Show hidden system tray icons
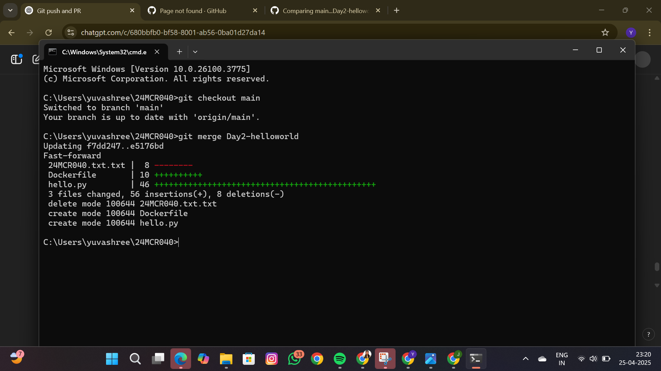 point(526,359)
